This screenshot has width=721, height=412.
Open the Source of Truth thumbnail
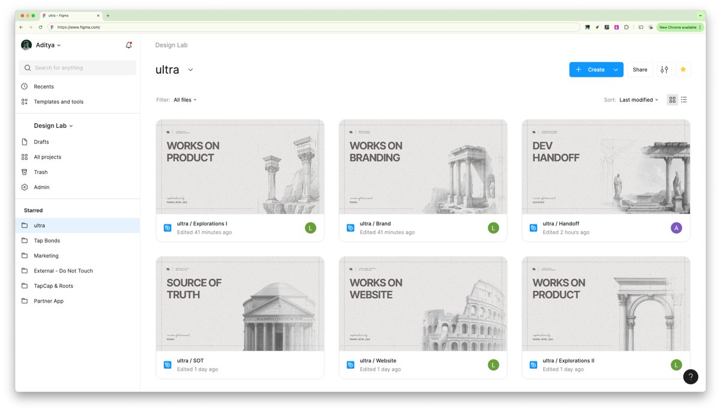pos(240,303)
